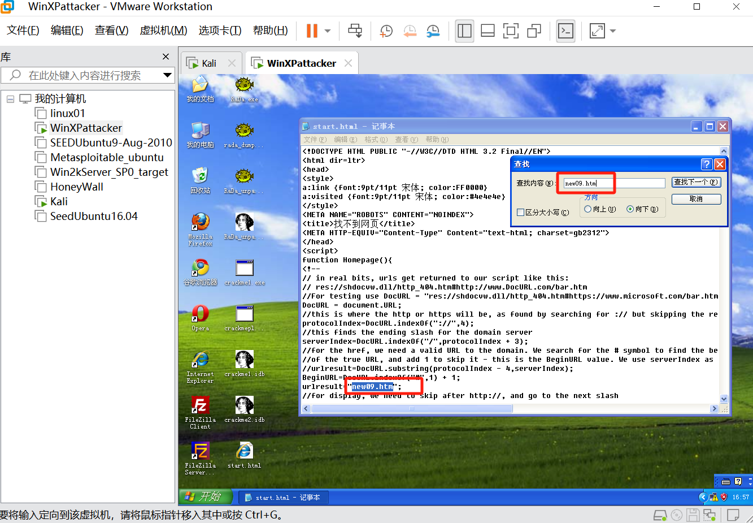Close the Kali tab
753x523 pixels.
tap(232, 63)
